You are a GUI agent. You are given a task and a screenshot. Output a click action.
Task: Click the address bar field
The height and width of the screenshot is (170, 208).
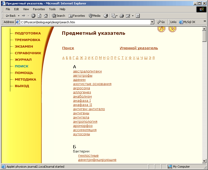(85, 22)
